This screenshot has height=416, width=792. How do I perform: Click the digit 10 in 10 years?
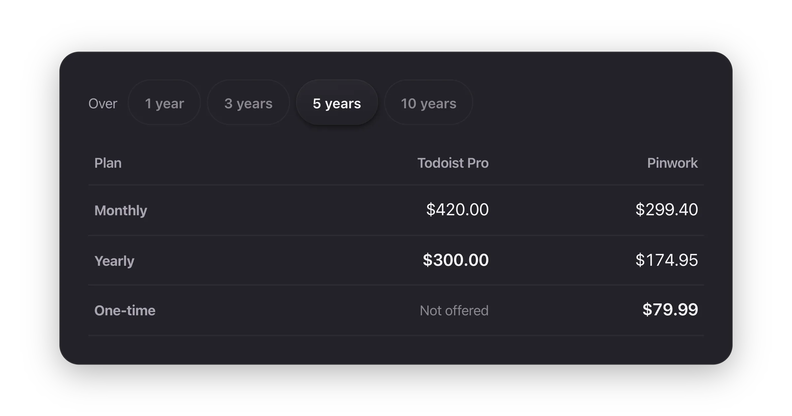pos(409,104)
